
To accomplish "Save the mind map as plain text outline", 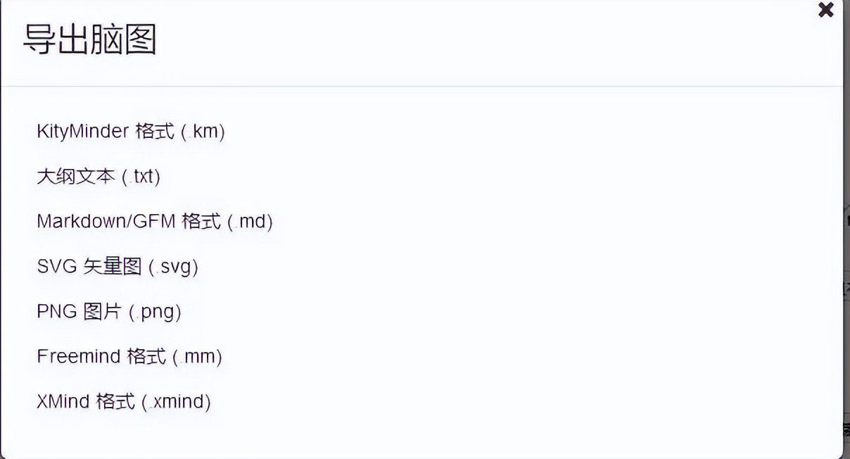I will (x=99, y=177).
